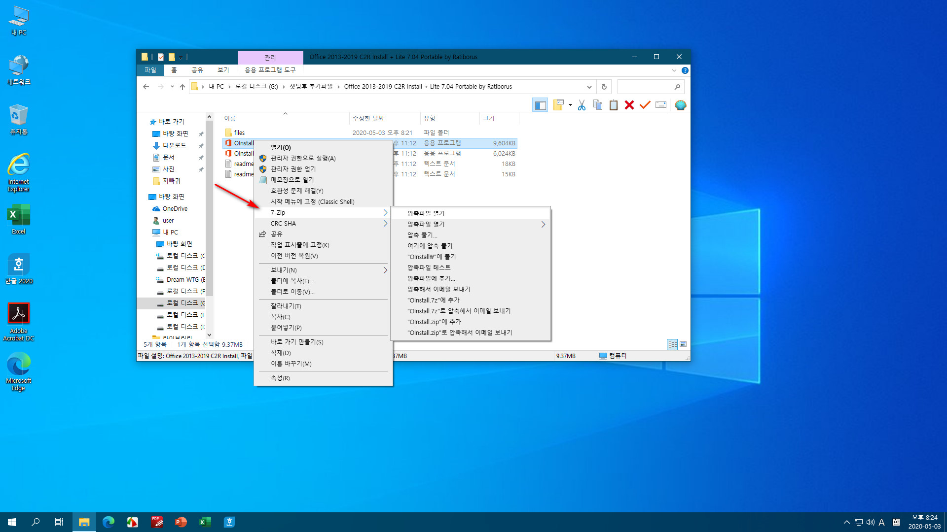This screenshot has width=947, height=532.
Task: Open the Edge browser taskbar icon
Action: tap(109, 522)
